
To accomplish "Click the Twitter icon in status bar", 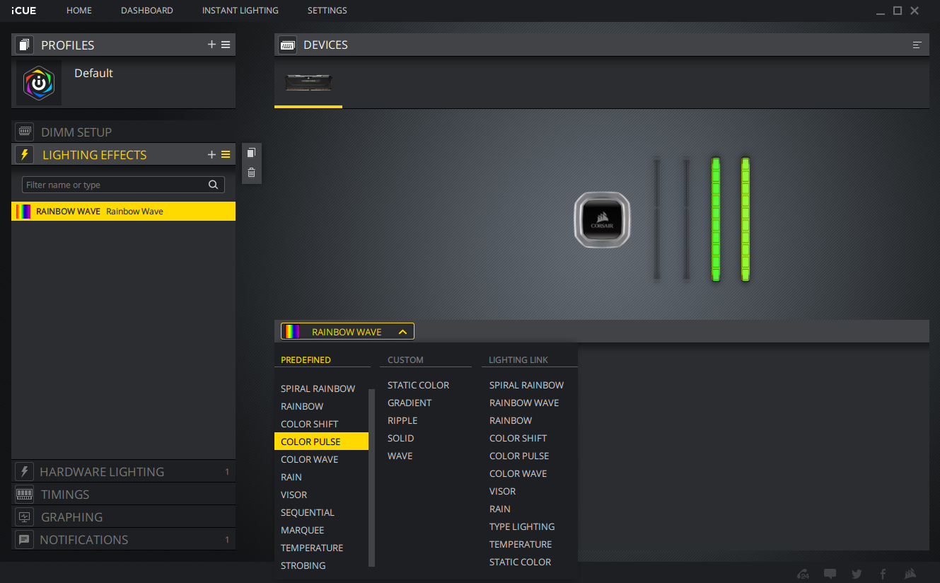I will 857,574.
